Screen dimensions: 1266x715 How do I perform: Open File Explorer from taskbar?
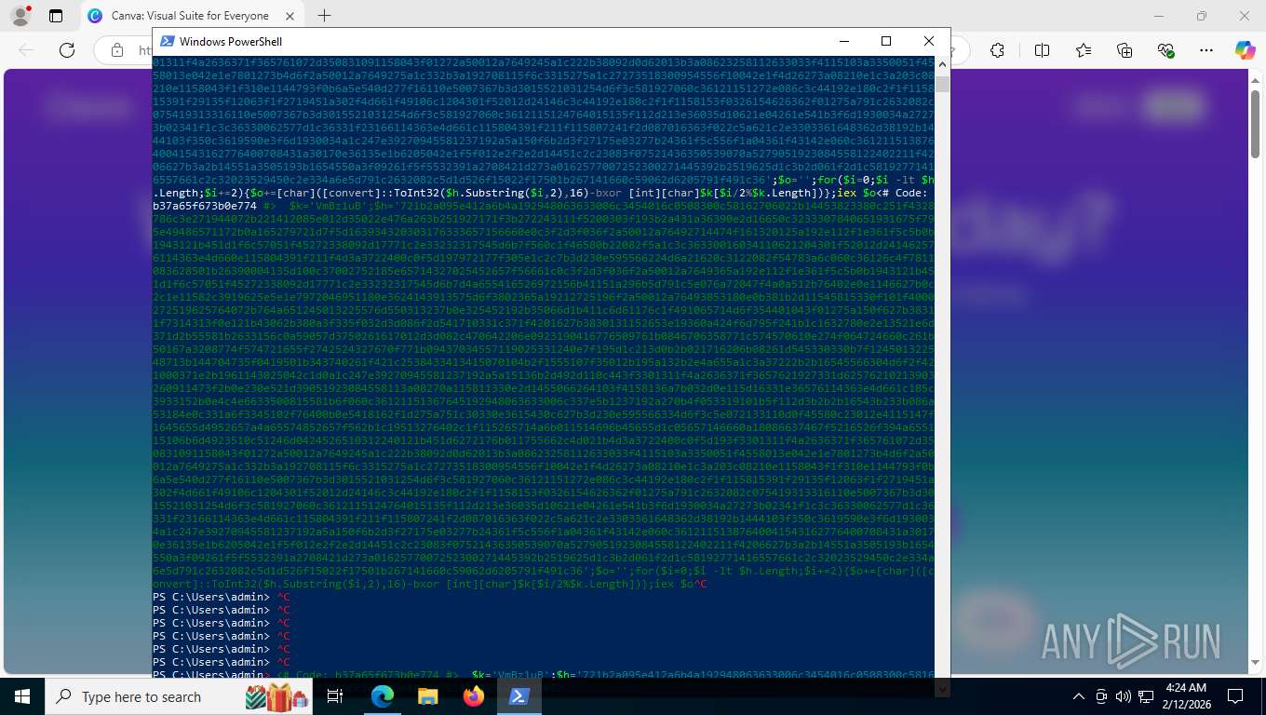427,696
